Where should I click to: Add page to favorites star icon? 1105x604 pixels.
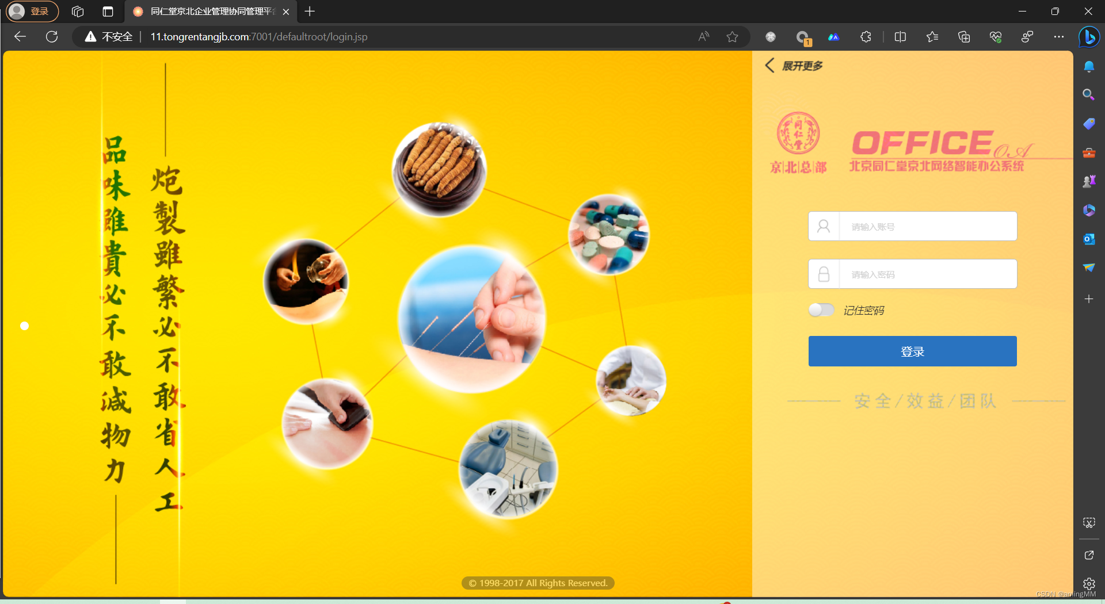[732, 37]
